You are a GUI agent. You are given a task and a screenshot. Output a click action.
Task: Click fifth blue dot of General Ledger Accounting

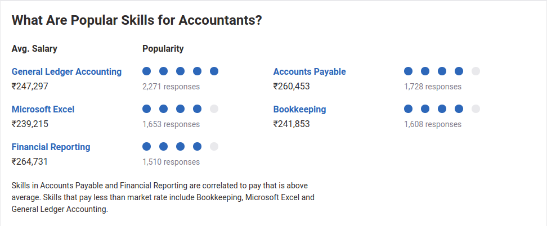(214, 71)
